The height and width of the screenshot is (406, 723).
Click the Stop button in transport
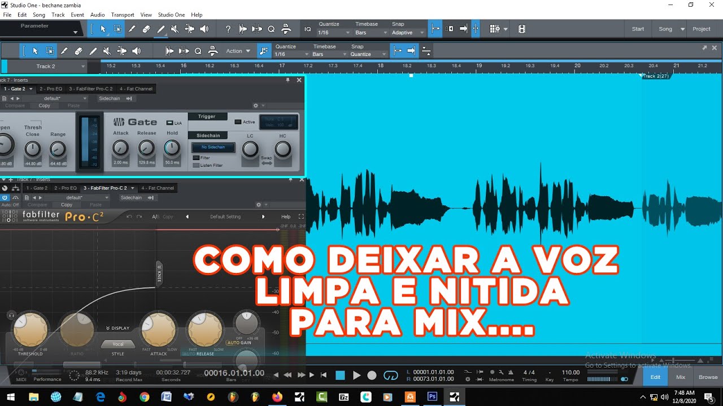pos(340,375)
